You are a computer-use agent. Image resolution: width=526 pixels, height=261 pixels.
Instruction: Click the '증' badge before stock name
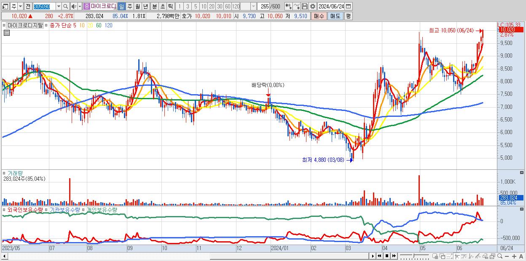point(87,6)
